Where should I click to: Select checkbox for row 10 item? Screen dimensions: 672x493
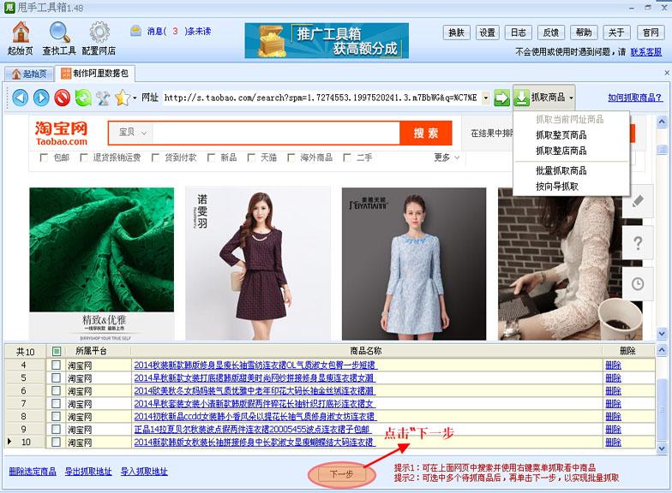click(56, 443)
